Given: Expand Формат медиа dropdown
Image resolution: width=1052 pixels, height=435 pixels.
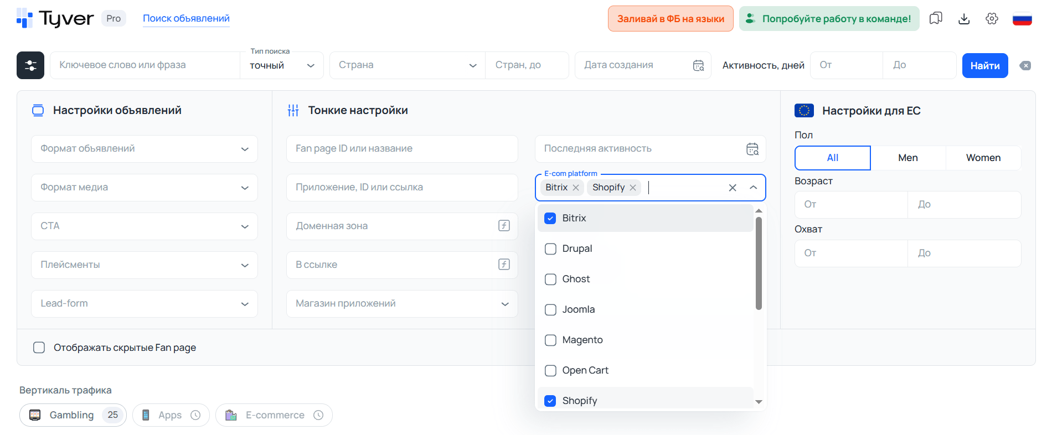Looking at the screenshot, I should coord(145,188).
